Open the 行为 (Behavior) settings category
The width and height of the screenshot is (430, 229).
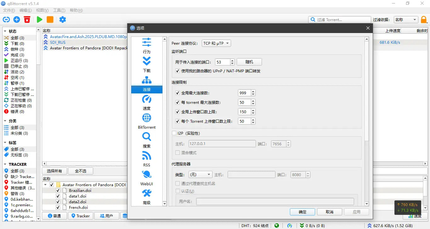tap(147, 46)
